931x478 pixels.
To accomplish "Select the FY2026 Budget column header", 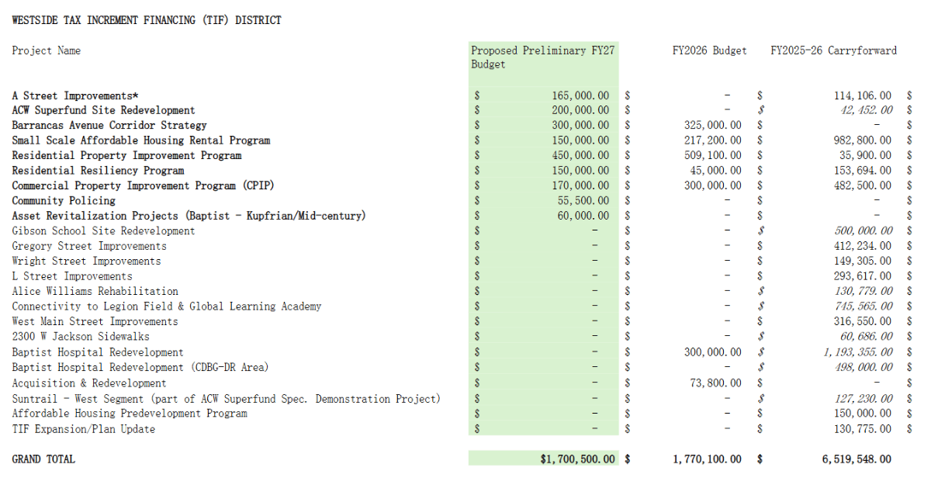I will [x=709, y=50].
